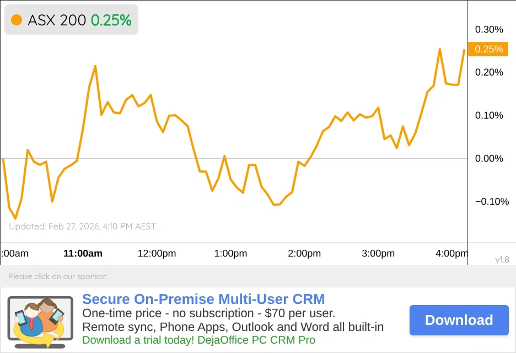The width and height of the screenshot is (516, 353).
Task: Select the 4:00pm time axis label
Action: pos(452,254)
